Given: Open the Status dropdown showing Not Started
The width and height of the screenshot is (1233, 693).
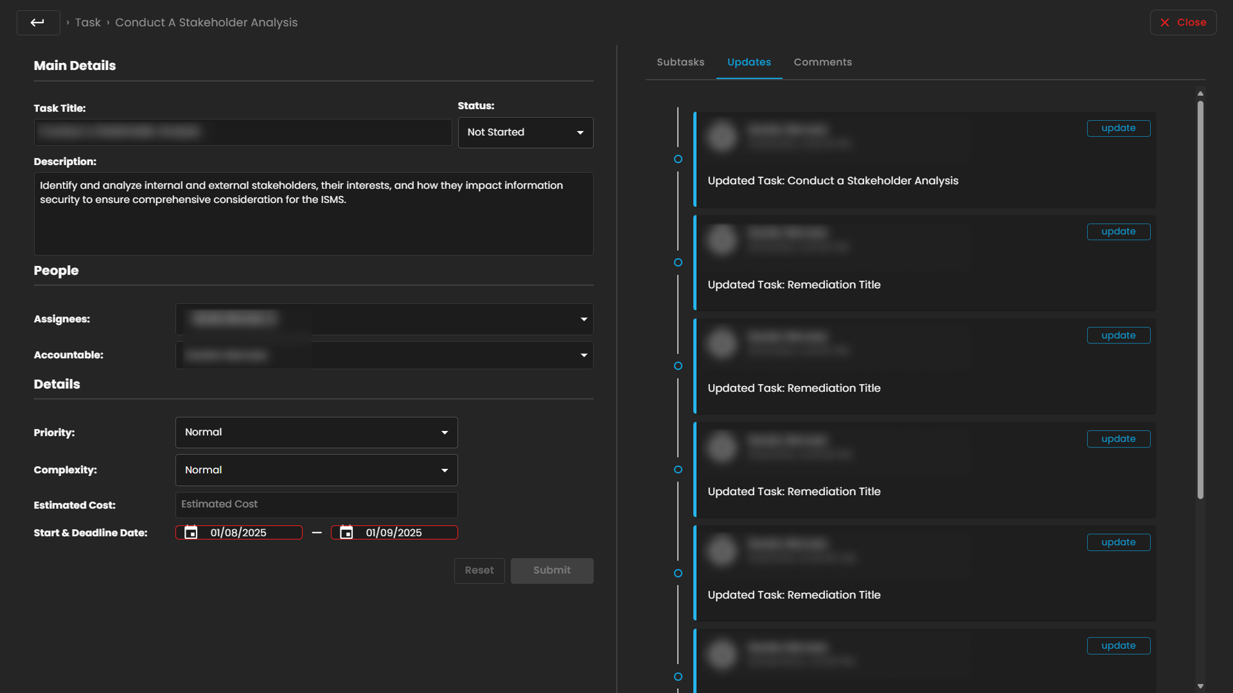Looking at the screenshot, I should [525, 132].
